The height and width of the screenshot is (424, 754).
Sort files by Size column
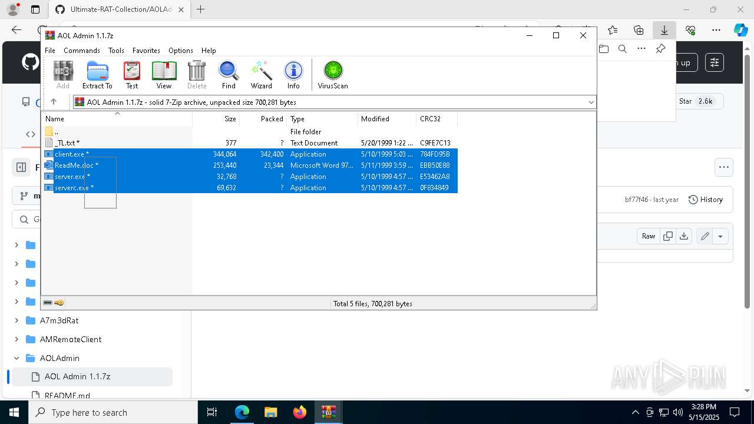[216, 119]
